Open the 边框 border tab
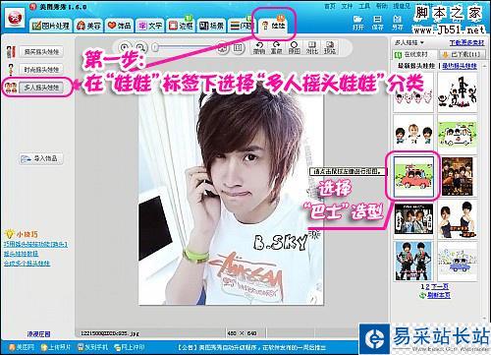The image size is (491, 355). coord(181,26)
